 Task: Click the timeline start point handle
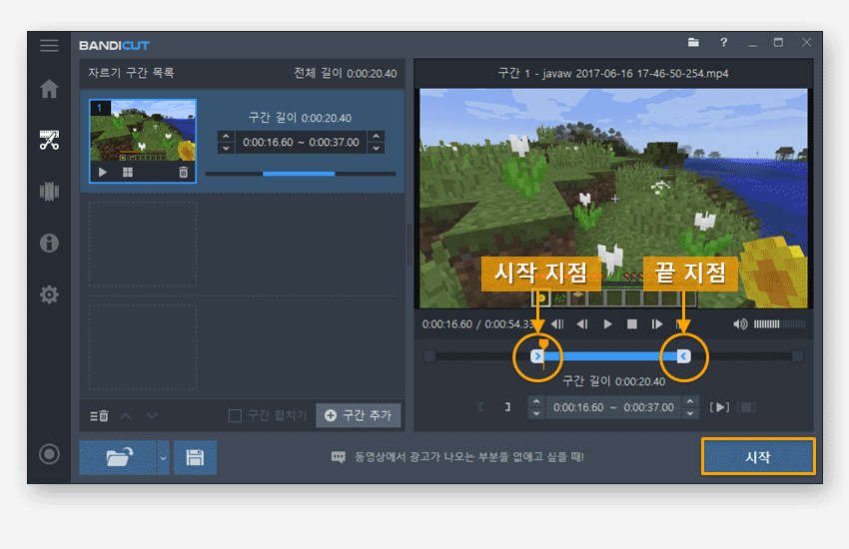(536, 356)
